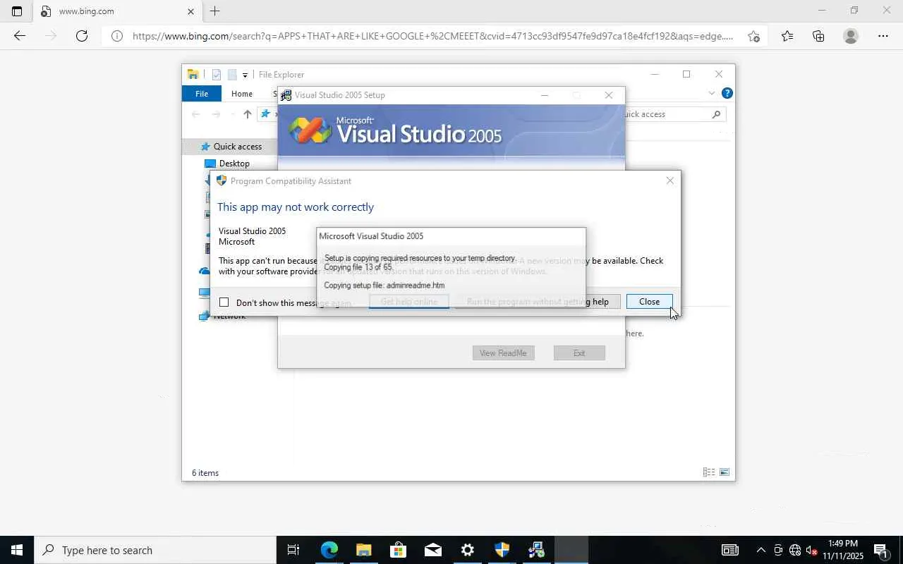Open the Windows Start menu

pos(17,550)
